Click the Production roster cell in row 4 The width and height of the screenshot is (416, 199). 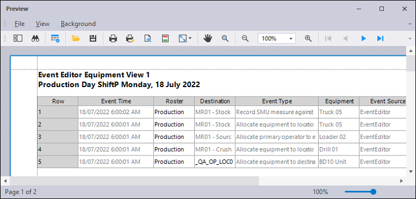tap(174, 149)
